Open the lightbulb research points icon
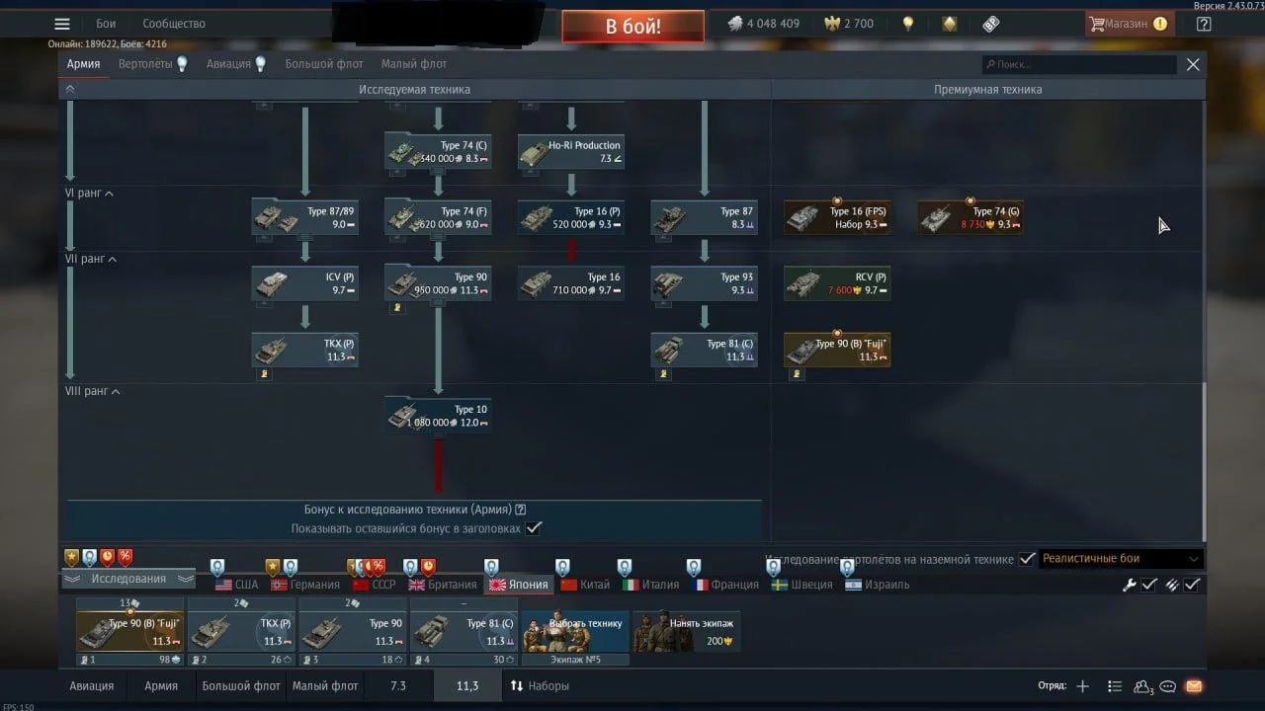The width and height of the screenshot is (1265, 711). pyautogui.click(x=907, y=24)
